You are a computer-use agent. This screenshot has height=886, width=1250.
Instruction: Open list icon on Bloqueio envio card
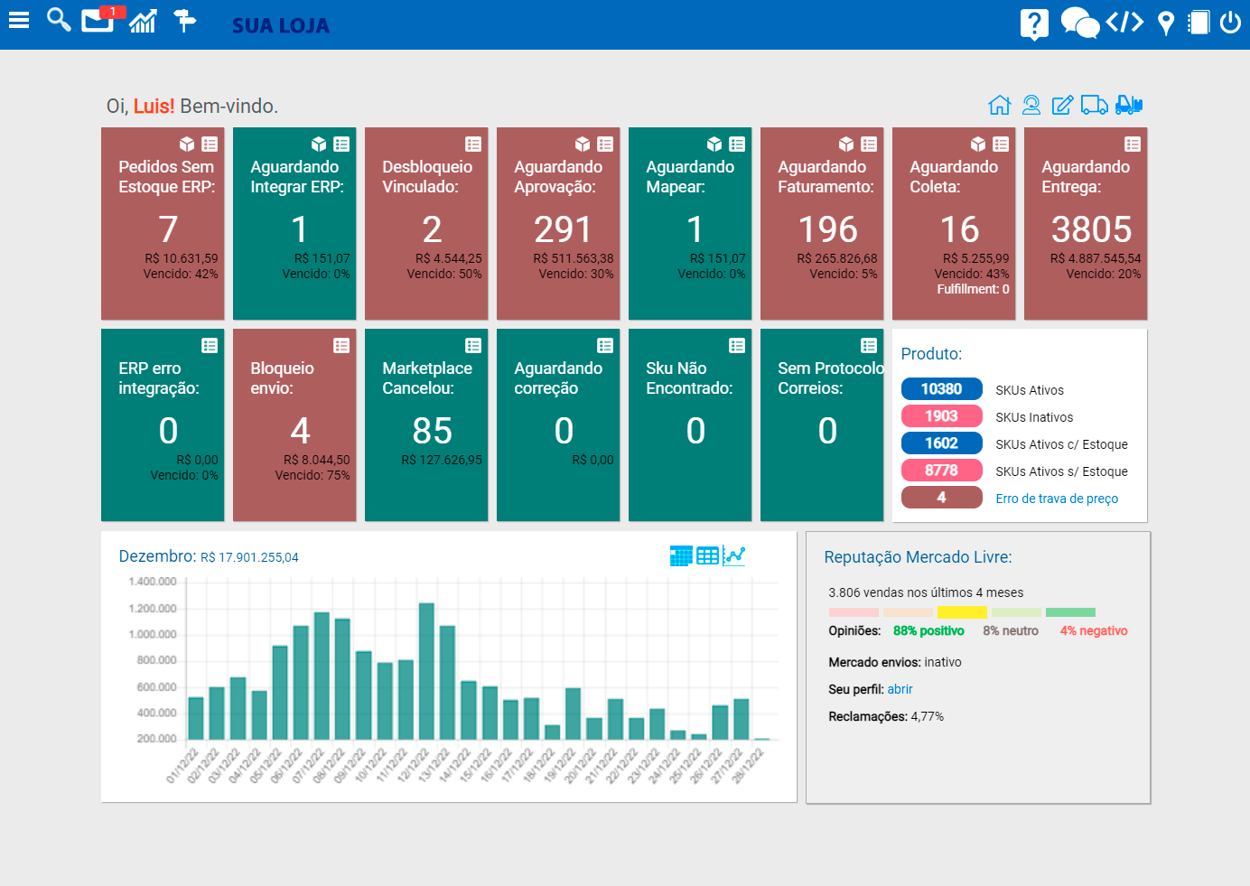pyautogui.click(x=341, y=345)
